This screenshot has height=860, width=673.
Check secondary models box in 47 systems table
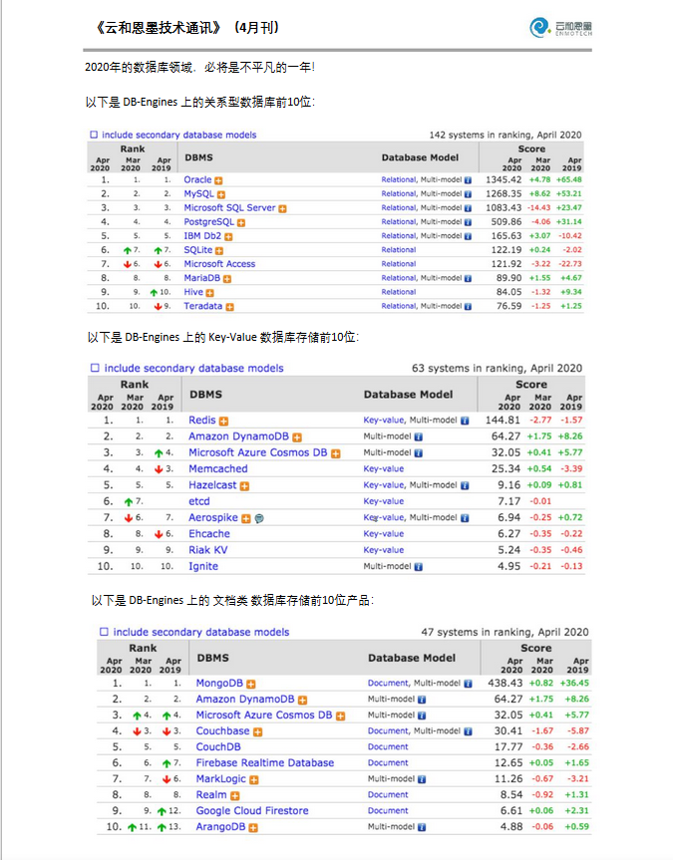click(x=104, y=631)
